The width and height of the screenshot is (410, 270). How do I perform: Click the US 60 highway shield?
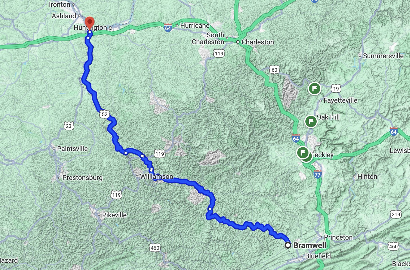point(274,70)
